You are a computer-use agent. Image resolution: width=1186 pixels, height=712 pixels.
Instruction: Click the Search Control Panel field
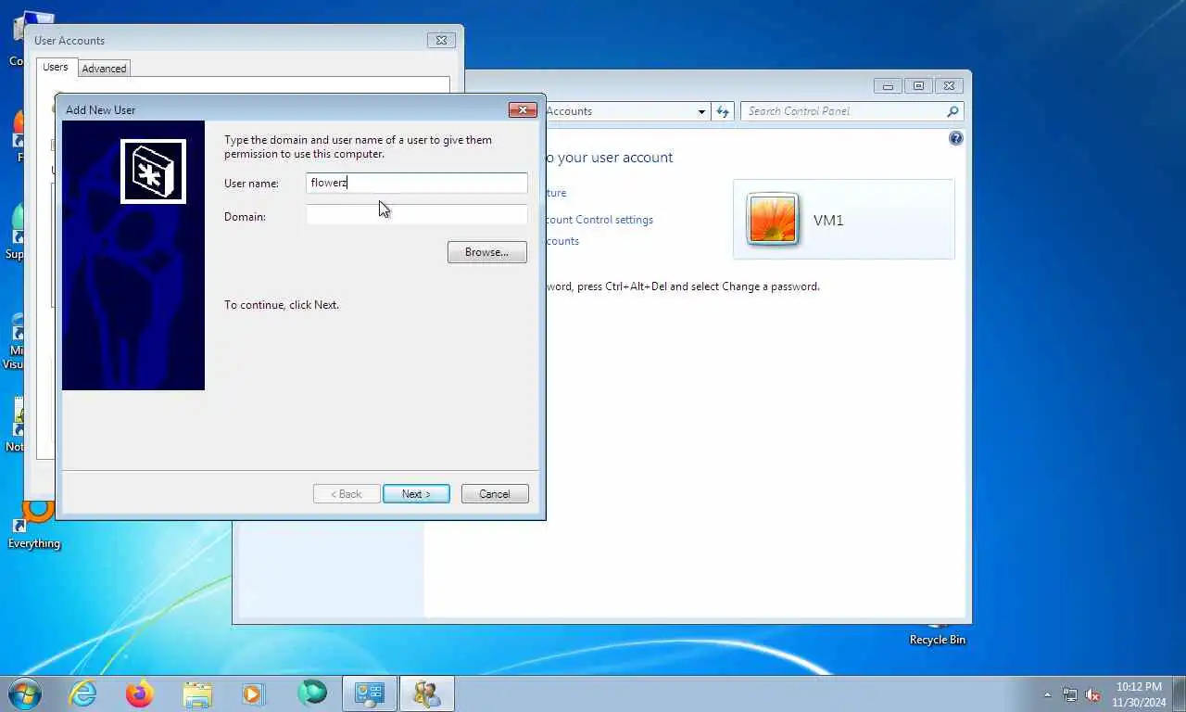coord(845,111)
